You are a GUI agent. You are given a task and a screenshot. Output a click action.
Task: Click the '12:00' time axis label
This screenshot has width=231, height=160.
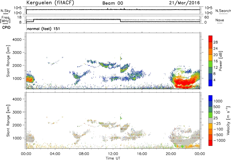coord(113,154)
